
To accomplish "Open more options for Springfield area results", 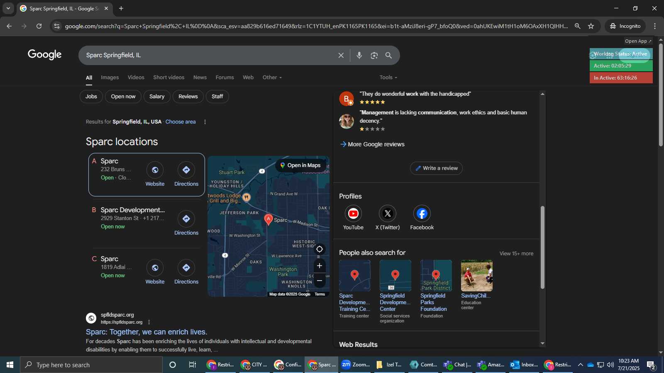I will click(x=205, y=122).
